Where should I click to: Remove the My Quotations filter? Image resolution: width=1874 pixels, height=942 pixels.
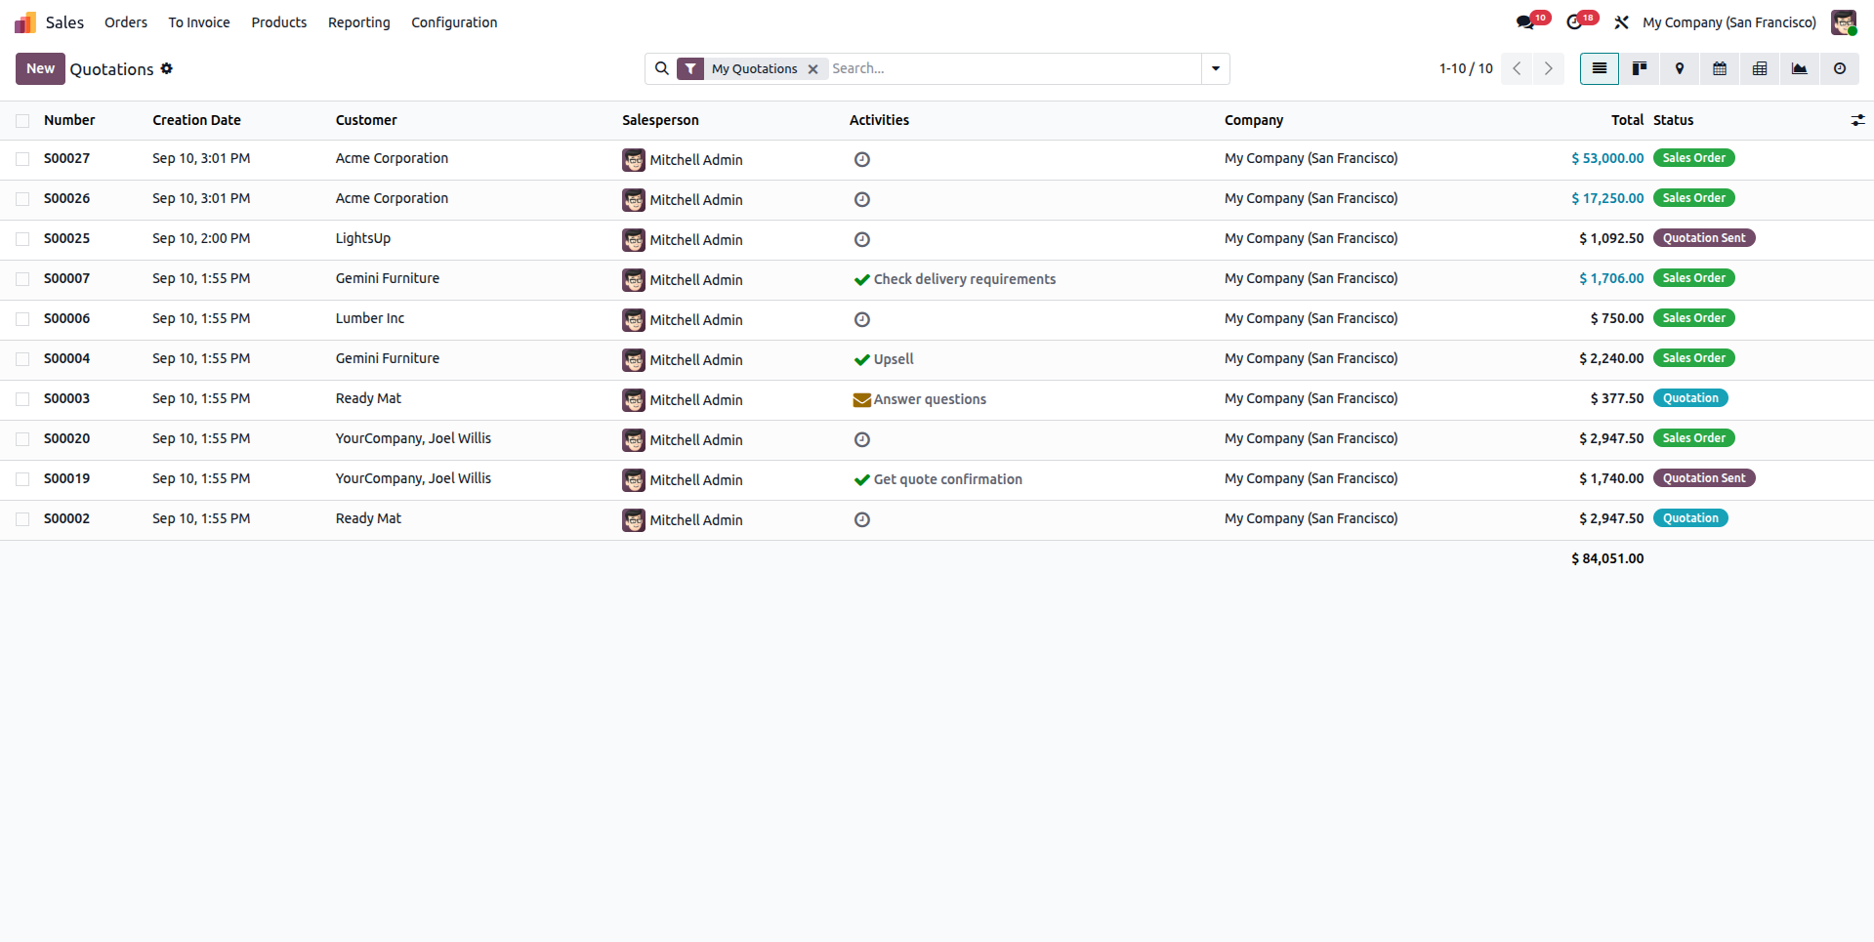coord(812,69)
